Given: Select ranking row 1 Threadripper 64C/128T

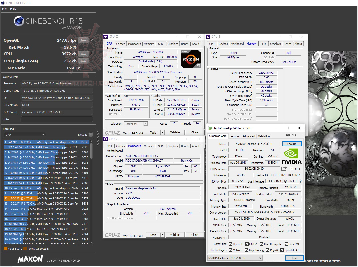Looking at the screenshot, I should (46, 142).
